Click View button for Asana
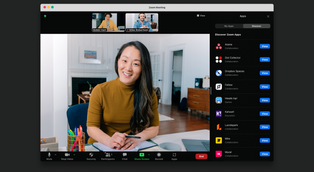Viewport: 314px width, 172px height. point(265,46)
